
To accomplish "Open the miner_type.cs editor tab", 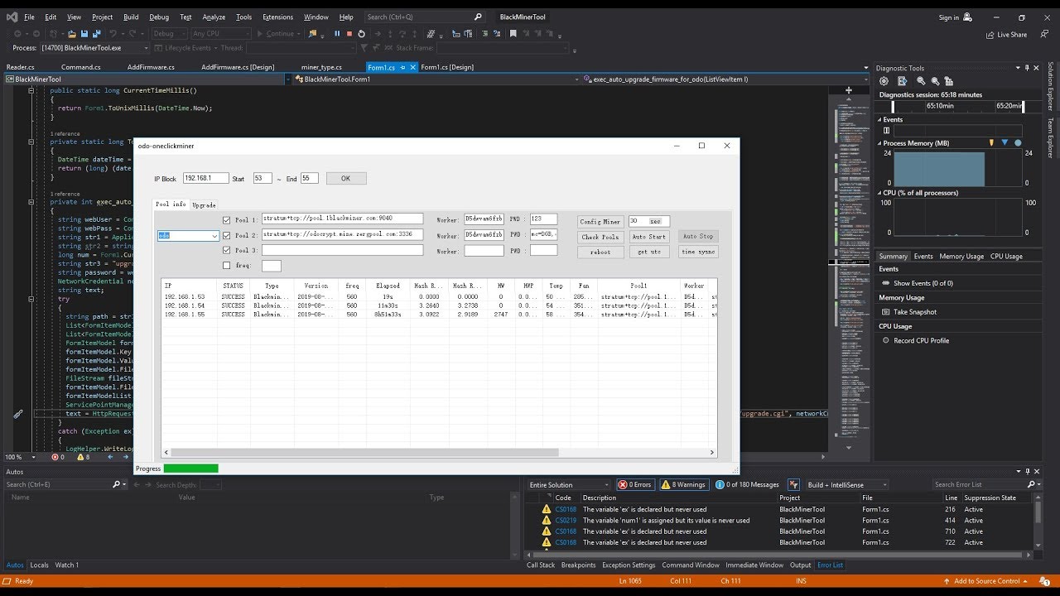I will click(x=321, y=67).
